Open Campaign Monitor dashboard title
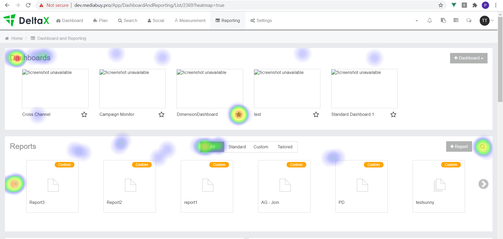503x239 pixels. pyautogui.click(x=117, y=114)
